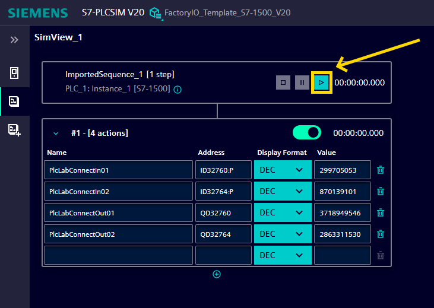
Task: Click the PLC_1: Instance_1 [S7-1500] label
Action: tap(118, 88)
